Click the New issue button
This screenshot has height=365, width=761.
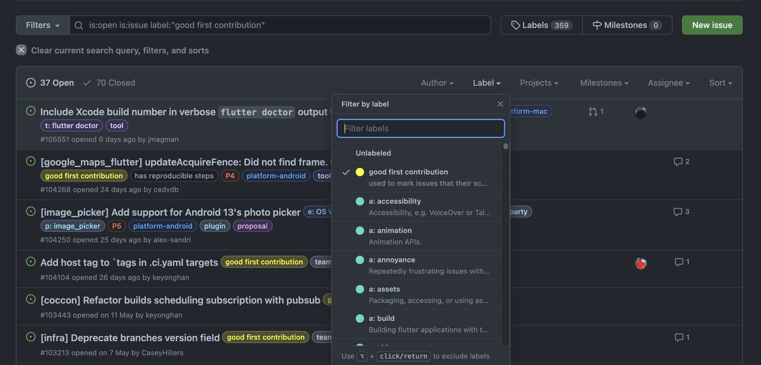[712, 25]
